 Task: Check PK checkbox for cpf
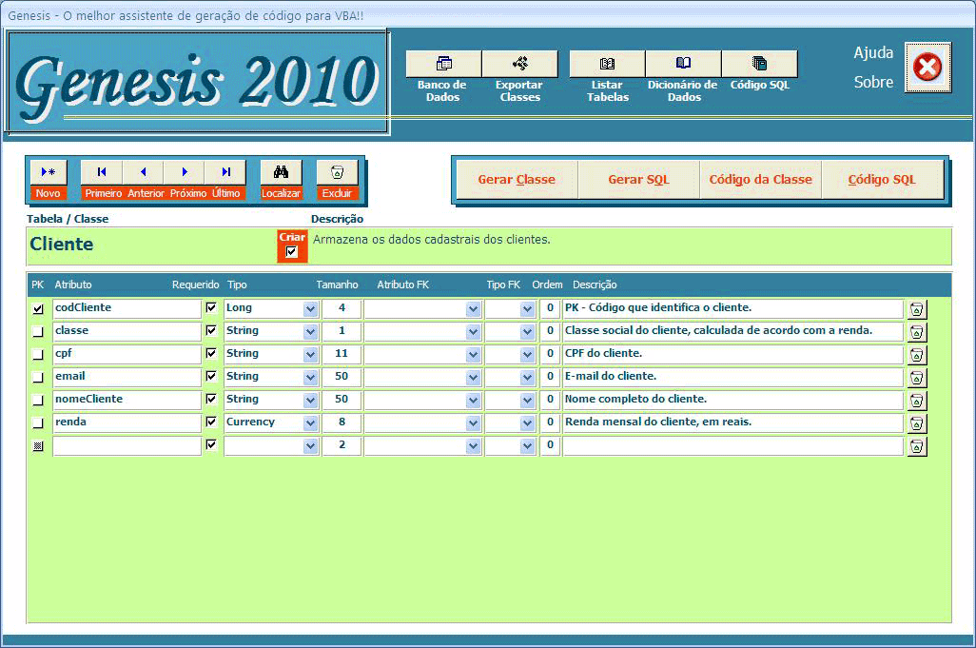point(38,354)
